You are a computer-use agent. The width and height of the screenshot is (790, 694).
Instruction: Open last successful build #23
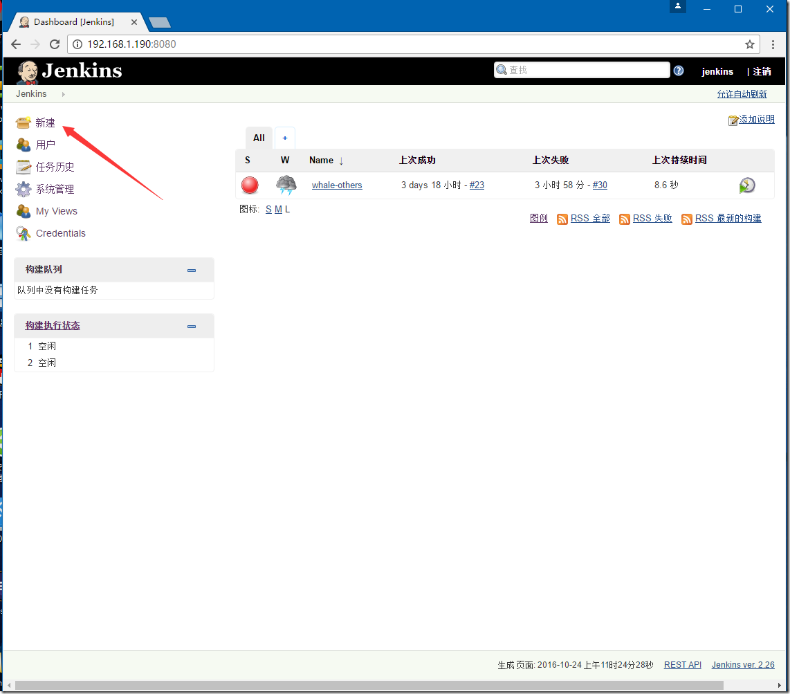click(x=477, y=185)
